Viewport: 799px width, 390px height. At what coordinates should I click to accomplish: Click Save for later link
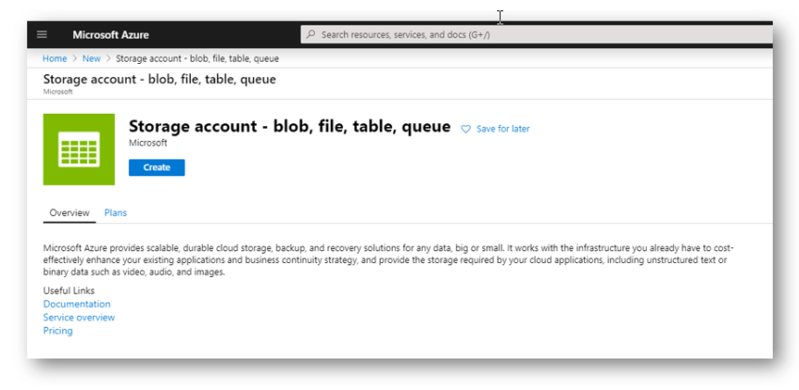tap(503, 130)
